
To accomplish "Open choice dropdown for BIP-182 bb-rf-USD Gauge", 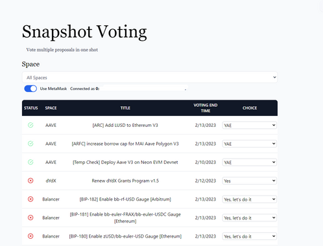I will coord(250,199).
